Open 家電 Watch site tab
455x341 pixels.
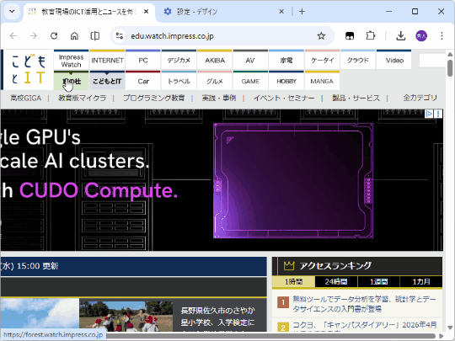(286, 61)
